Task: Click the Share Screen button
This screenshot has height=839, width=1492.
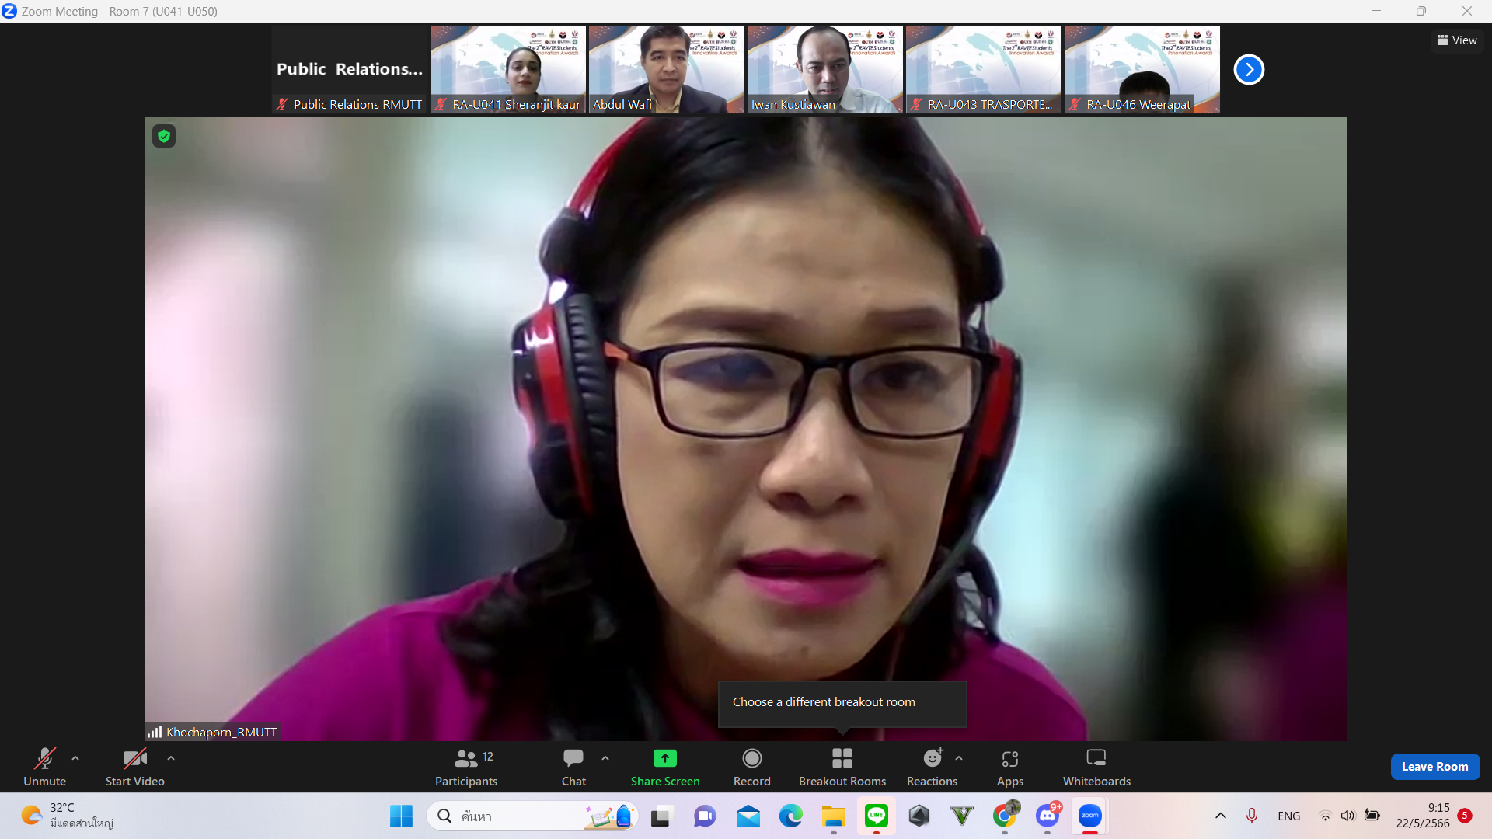Action: [665, 767]
